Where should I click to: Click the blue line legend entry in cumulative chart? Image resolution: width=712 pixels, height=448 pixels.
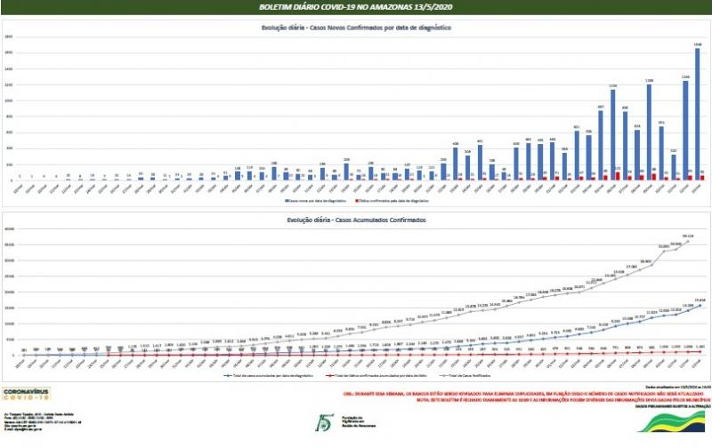[x=268, y=375]
